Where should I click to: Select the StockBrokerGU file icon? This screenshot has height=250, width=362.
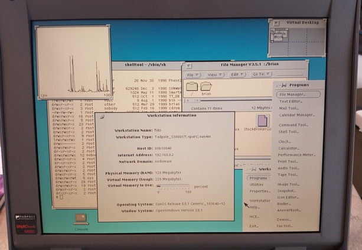click(x=263, y=121)
